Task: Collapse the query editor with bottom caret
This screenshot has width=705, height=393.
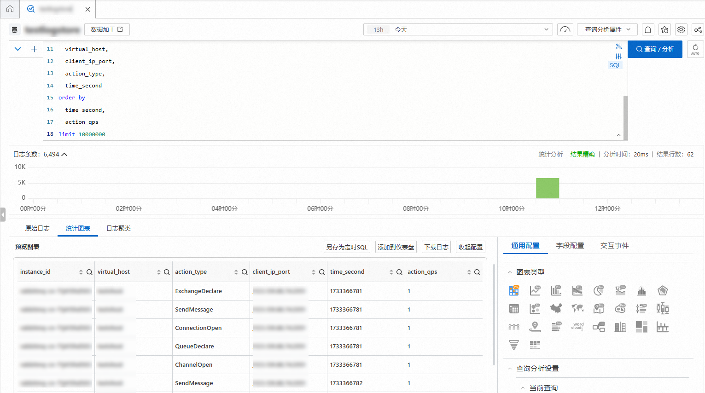Action: click(618, 135)
